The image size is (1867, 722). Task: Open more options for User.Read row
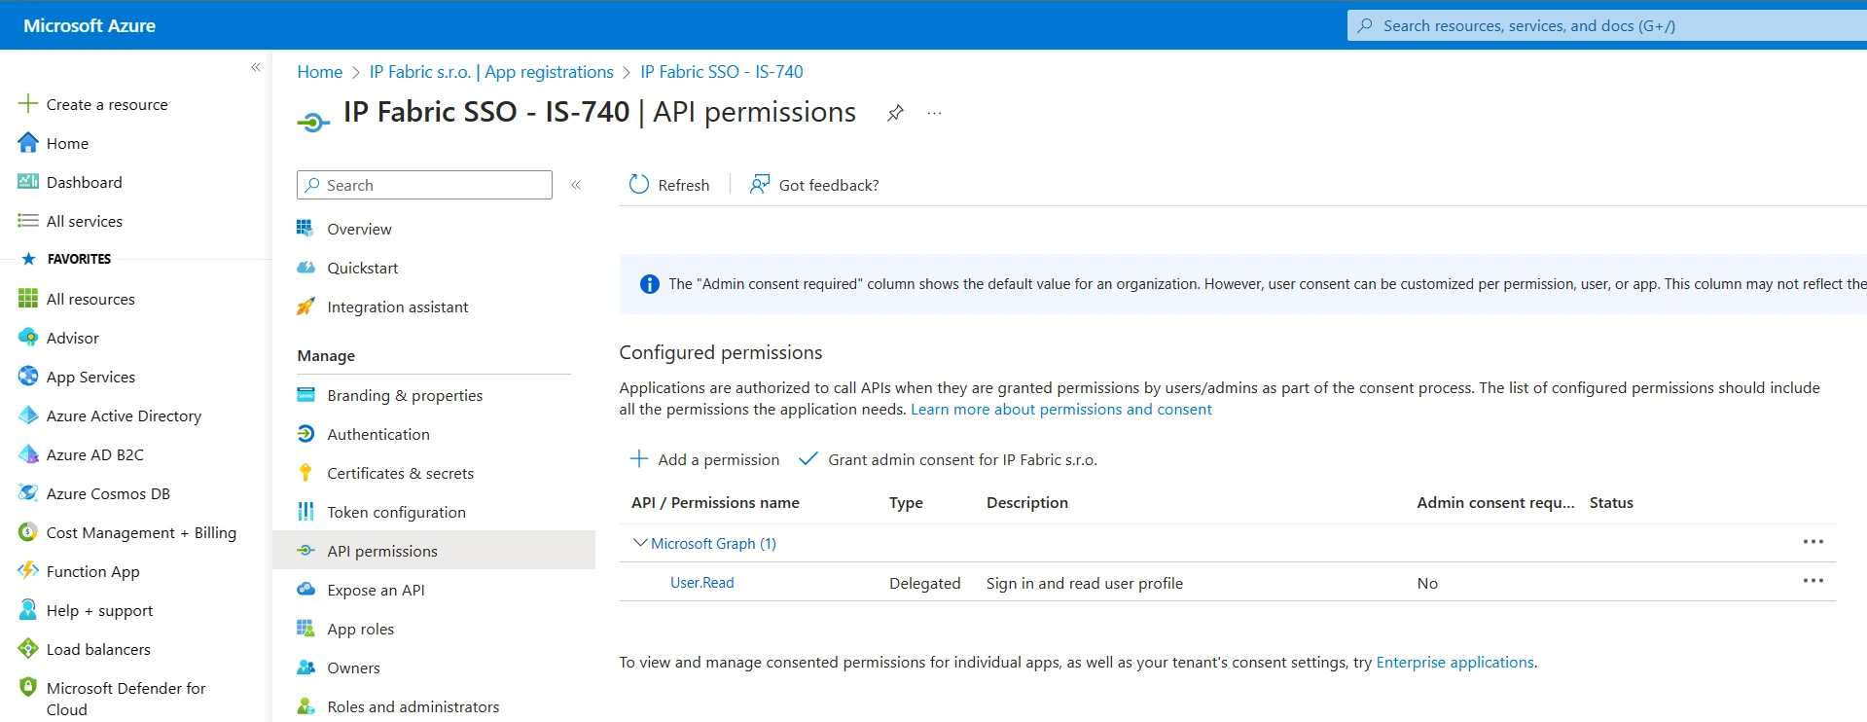coord(1813,581)
